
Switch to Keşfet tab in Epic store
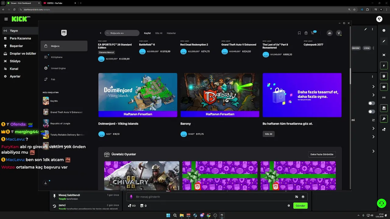[147, 33]
